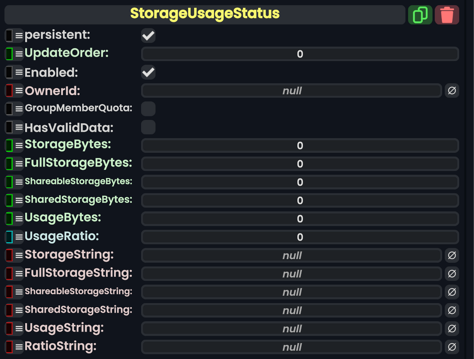Clear the RatioString field

coord(452,346)
